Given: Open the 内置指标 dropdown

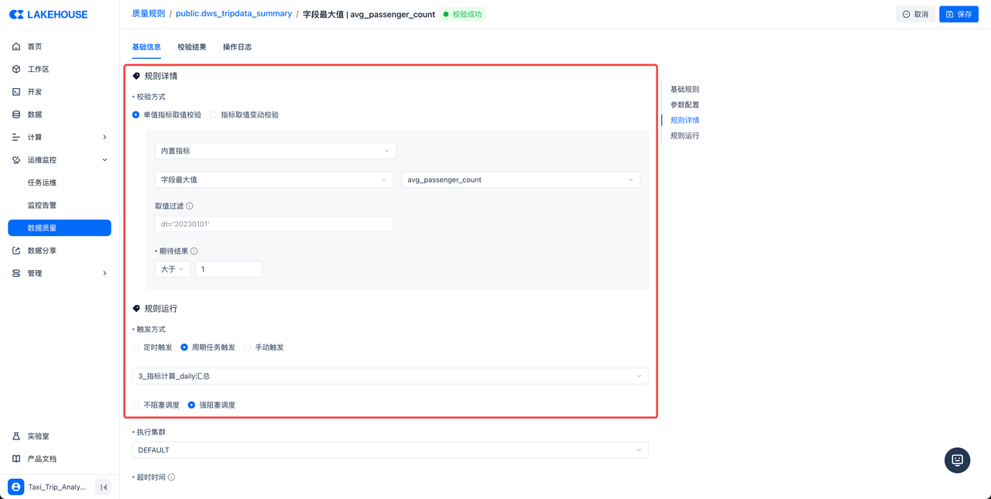Looking at the screenshot, I should coord(275,151).
